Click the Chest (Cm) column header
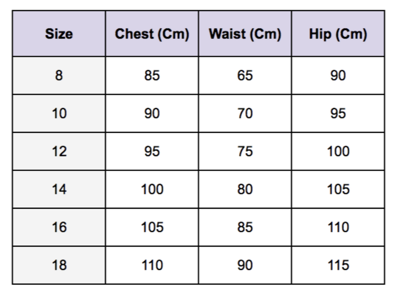395x297 pixels. tap(152, 35)
